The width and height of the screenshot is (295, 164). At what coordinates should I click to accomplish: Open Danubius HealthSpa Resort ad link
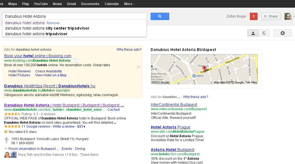[50, 86]
